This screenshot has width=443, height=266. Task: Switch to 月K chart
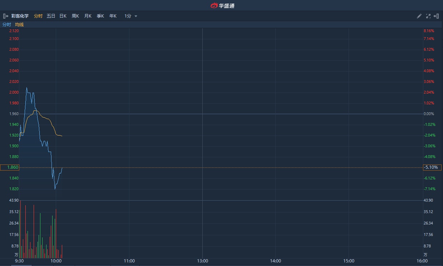tap(88, 16)
